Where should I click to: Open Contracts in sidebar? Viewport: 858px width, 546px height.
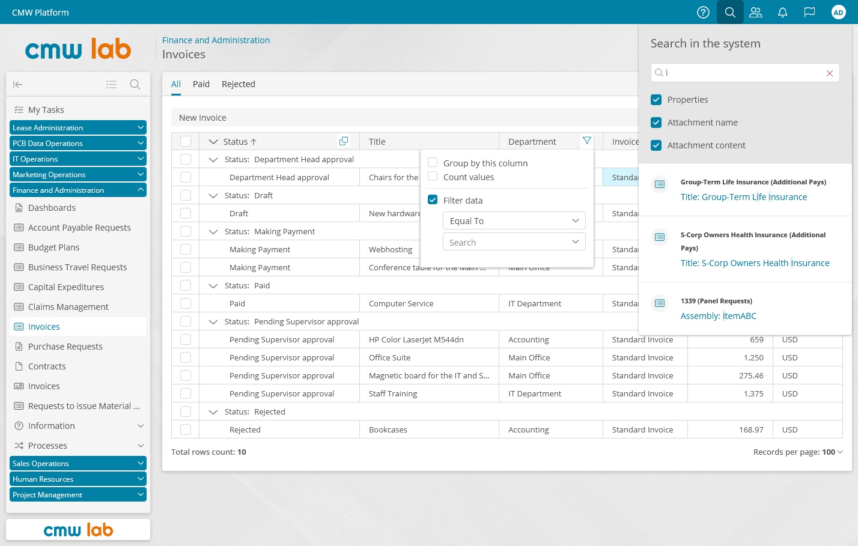78,366
